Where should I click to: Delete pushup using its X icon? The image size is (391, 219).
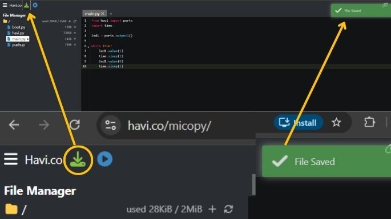(x=75, y=45)
